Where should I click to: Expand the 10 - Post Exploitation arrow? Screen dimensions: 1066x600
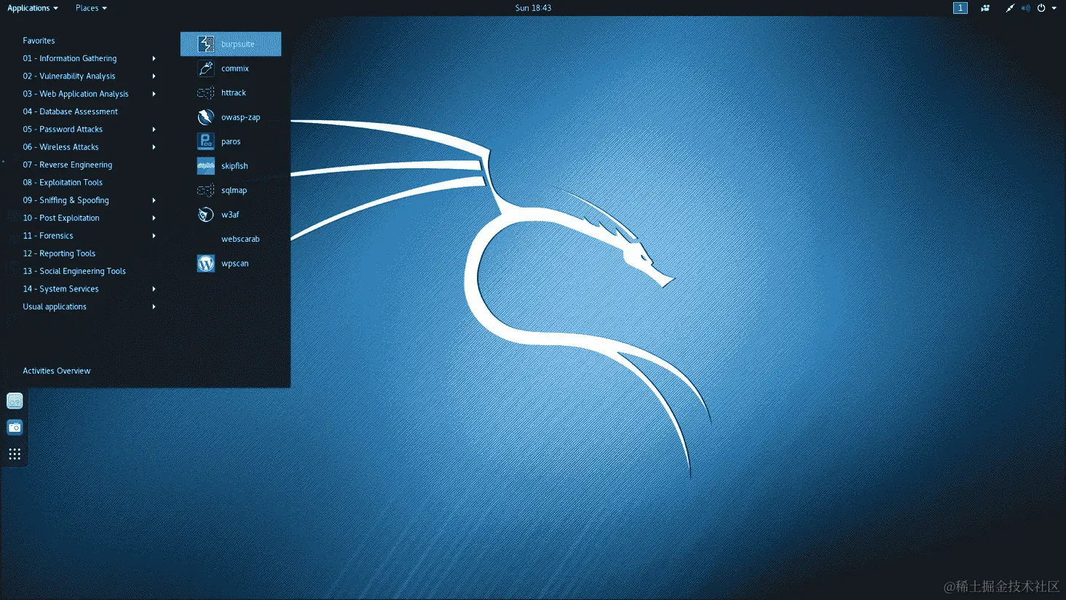pyautogui.click(x=154, y=218)
